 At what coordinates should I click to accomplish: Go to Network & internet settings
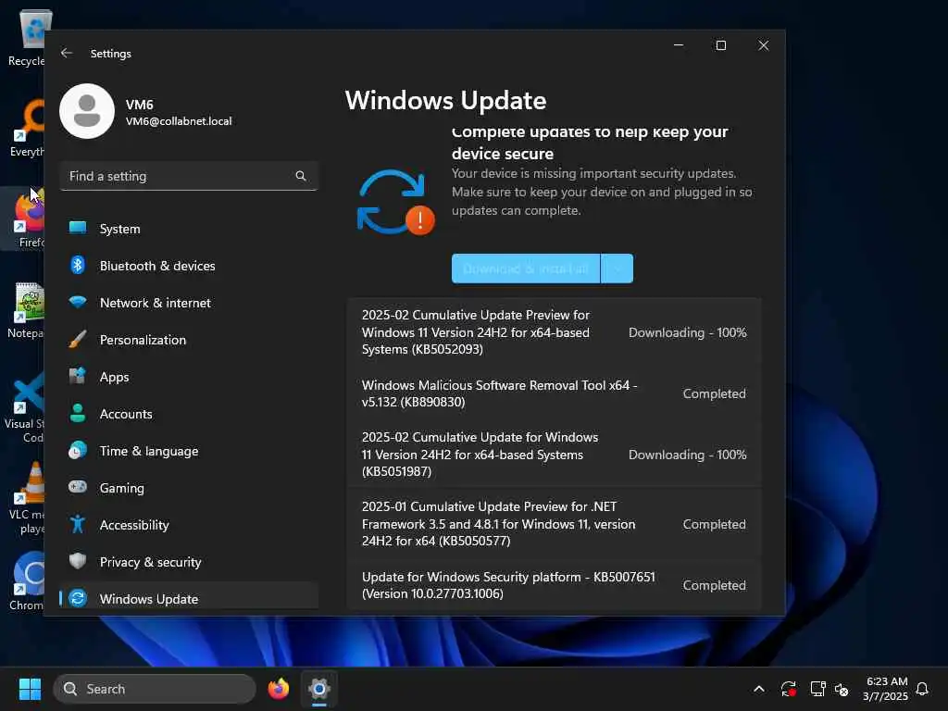189,303
